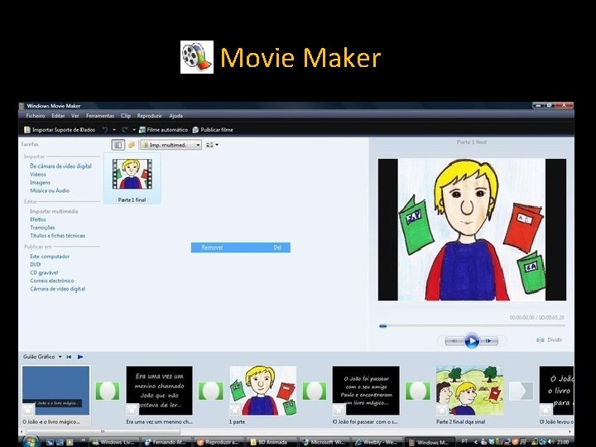Click the effects star on the Parte 2 final clip
596x447 pixels.
442,410
